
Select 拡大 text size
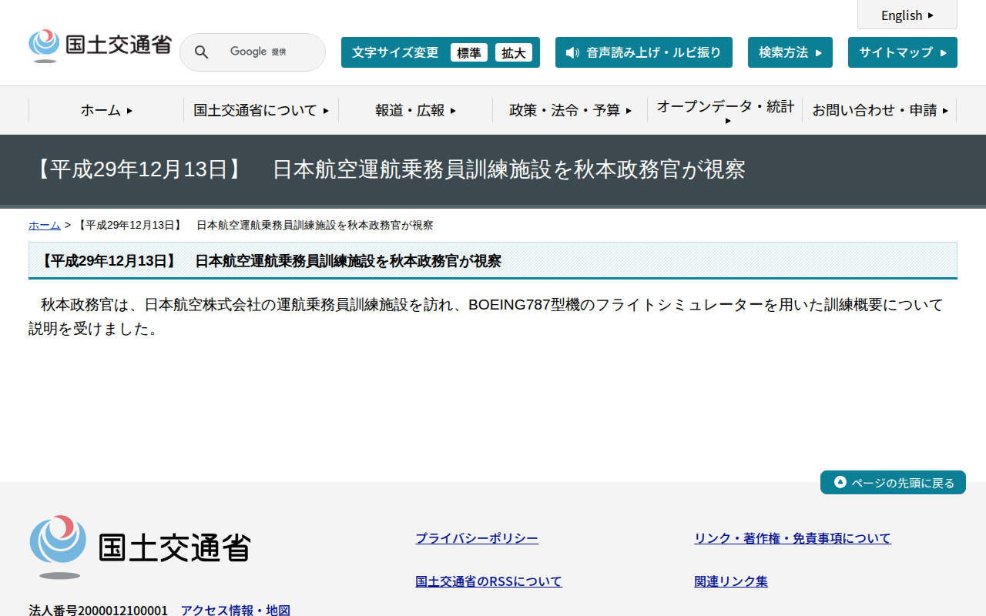[514, 52]
